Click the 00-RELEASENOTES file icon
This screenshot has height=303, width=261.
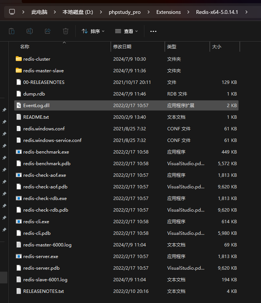[x=19, y=82]
